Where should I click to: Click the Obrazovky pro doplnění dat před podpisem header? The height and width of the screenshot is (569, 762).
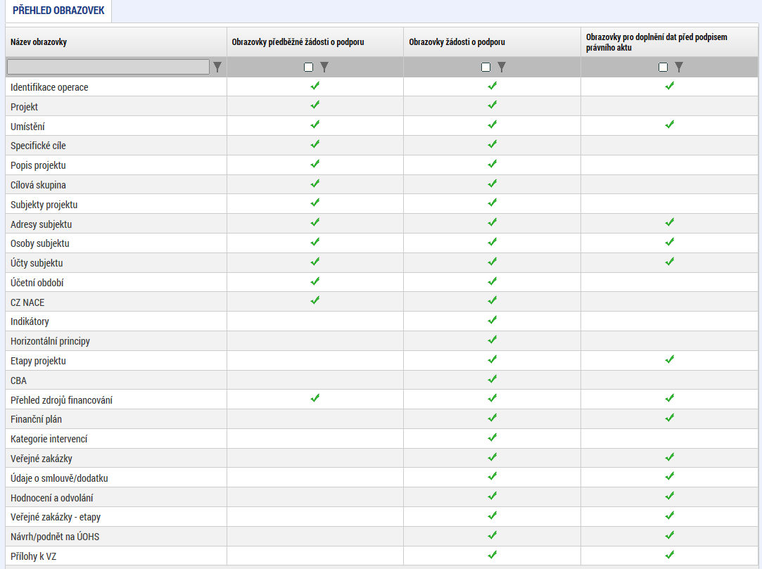pyautogui.click(x=669, y=41)
